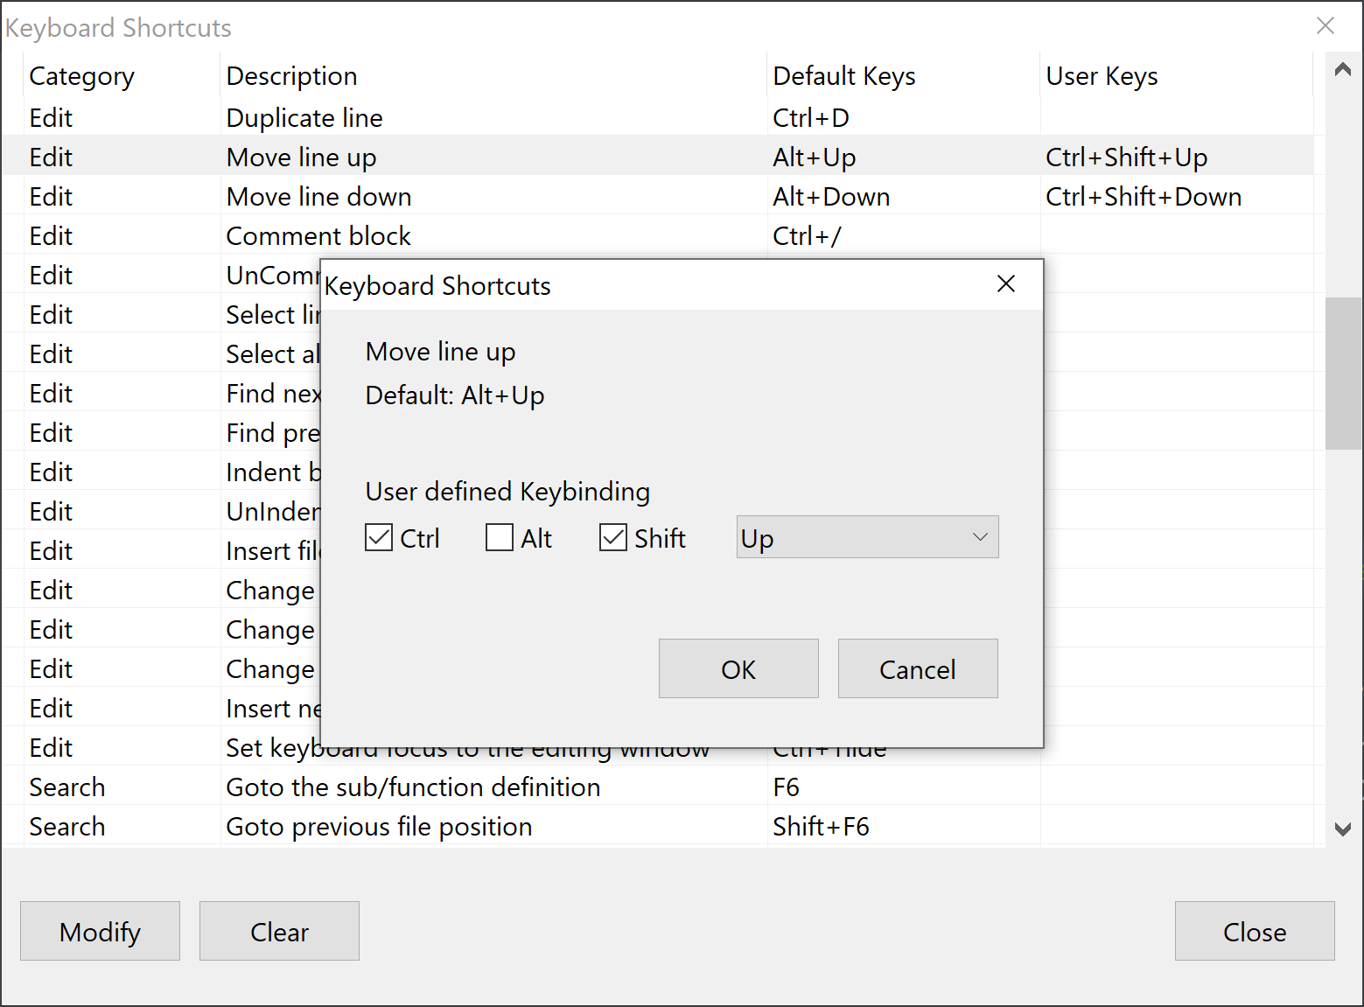The image size is (1364, 1007).
Task: Cancel the keybinding dialog
Action: [x=917, y=669]
